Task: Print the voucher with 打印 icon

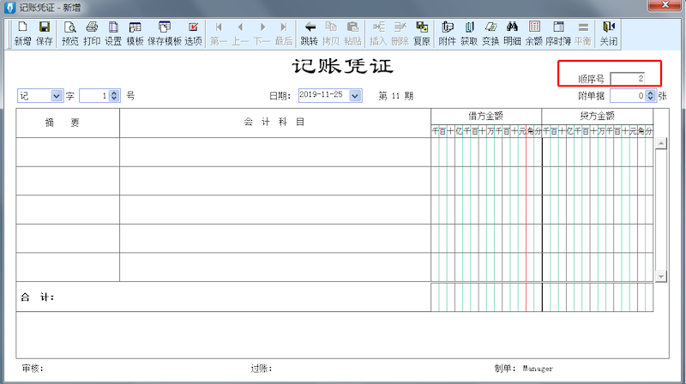Action: pyautogui.click(x=92, y=33)
